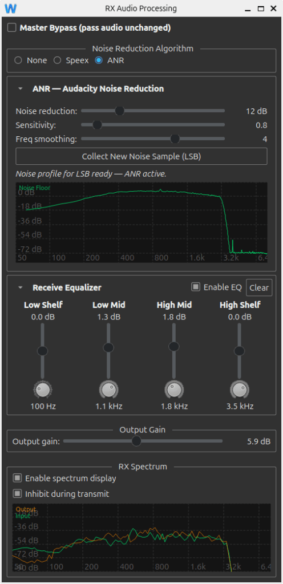Click the Clear equalizer button
Screen dimensions: 283x584
[x=259, y=287]
